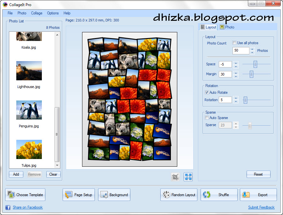Increase Rotation value with the up arrow
Image resolution: width=283 pixels, height=215 pixels.
(x=236, y=98)
